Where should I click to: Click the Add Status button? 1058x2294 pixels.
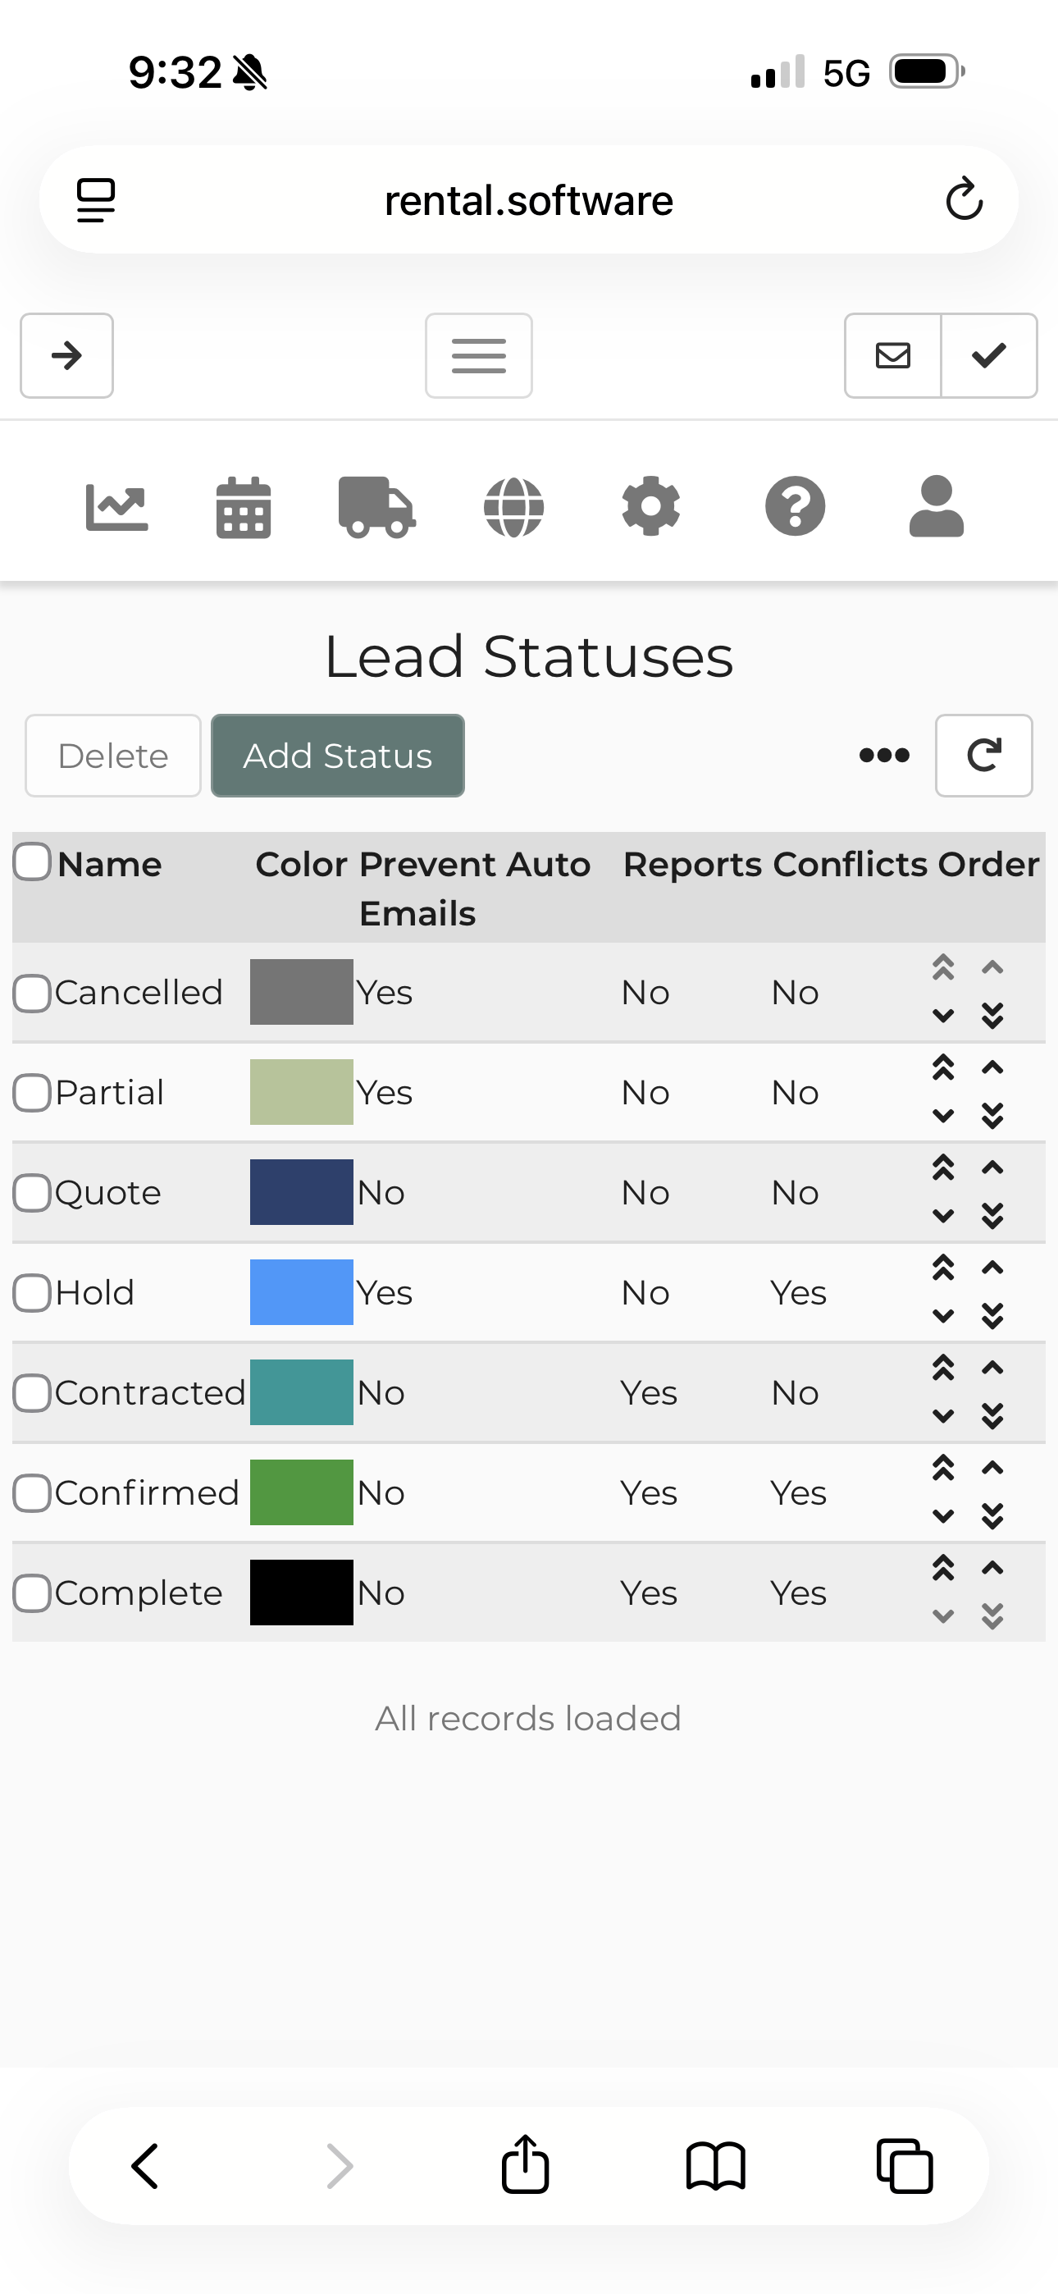pos(338,755)
